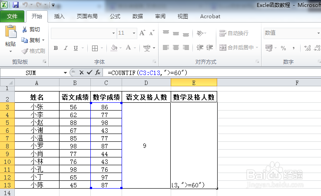
Task: Center text horizontally
Action: tap(176, 48)
